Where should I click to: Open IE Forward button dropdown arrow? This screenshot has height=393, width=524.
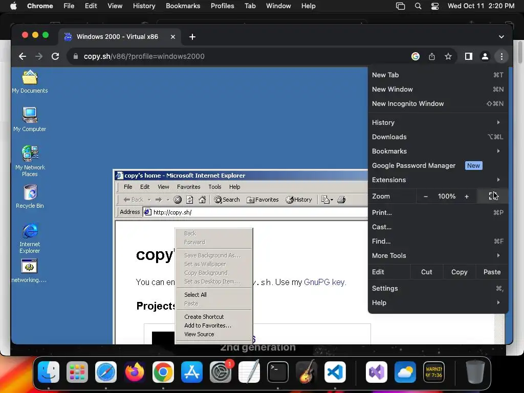click(x=168, y=200)
